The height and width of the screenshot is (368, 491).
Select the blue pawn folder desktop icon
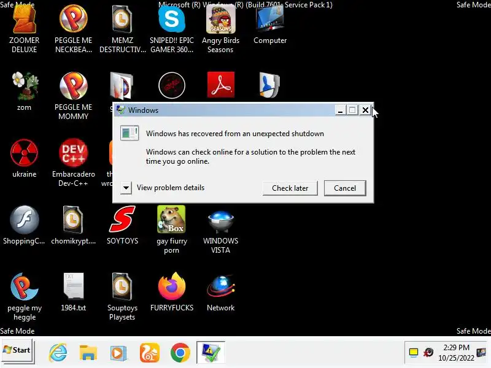click(x=269, y=85)
